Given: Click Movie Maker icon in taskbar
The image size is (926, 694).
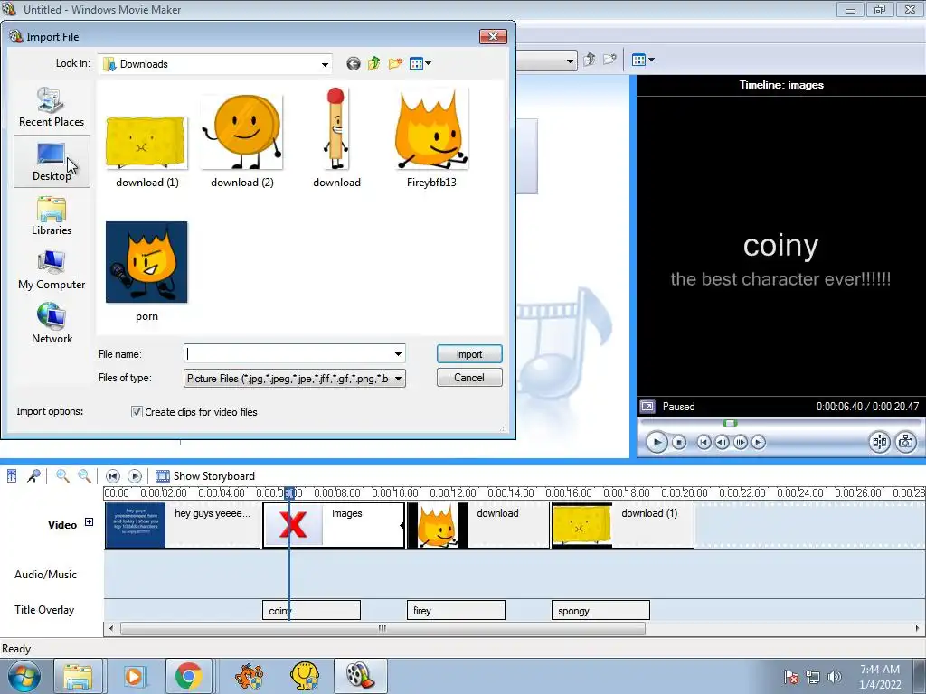Looking at the screenshot, I should point(360,676).
